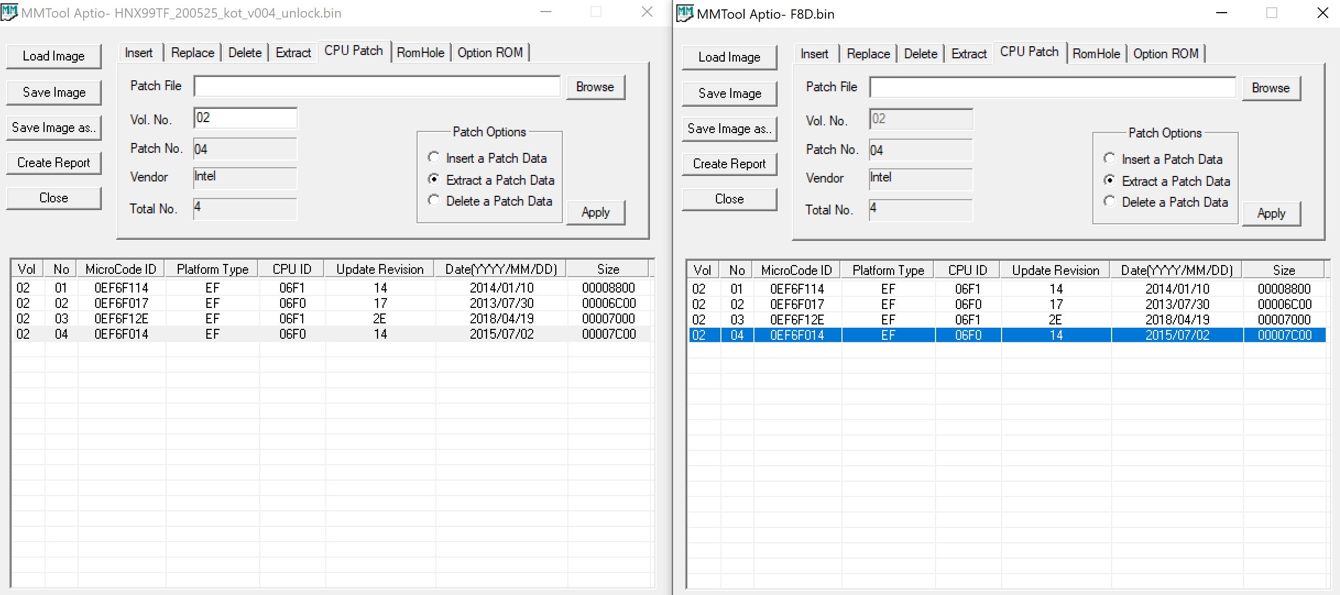1340x595 pixels.
Task: Open the Extract tab in left window
Action: [293, 53]
